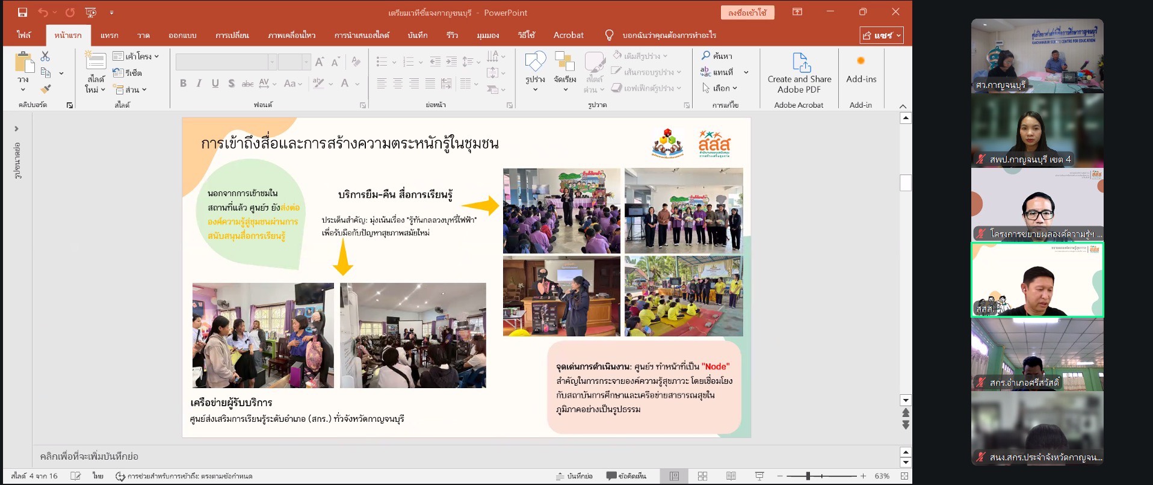The height and width of the screenshot is (485, 1153).
Task: Open Reading View from status bar
Action: (731, 476)
